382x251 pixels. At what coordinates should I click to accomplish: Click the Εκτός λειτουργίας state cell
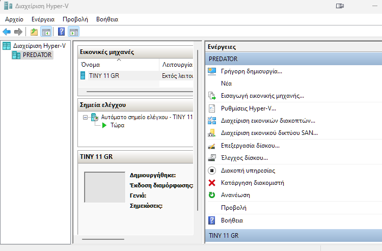point(177,76)
